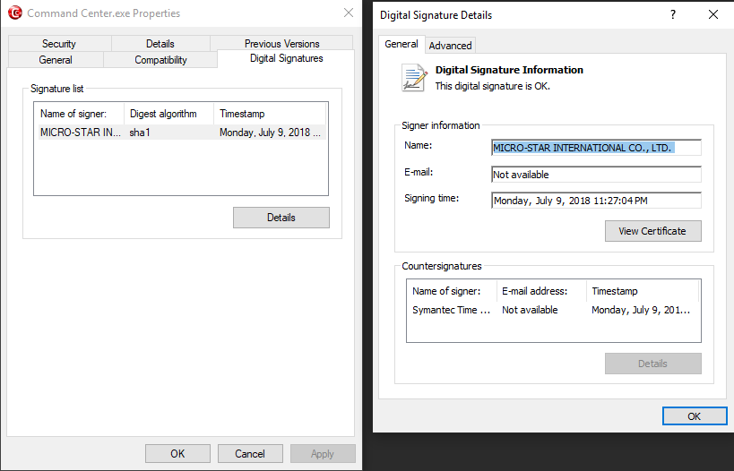Go to the General properties tab
This screenshot has width=734, height=471.
coord(56,60)
